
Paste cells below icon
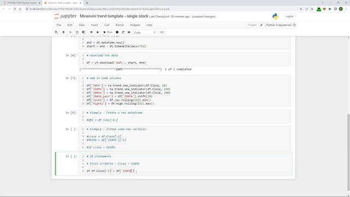click(84, 32)
